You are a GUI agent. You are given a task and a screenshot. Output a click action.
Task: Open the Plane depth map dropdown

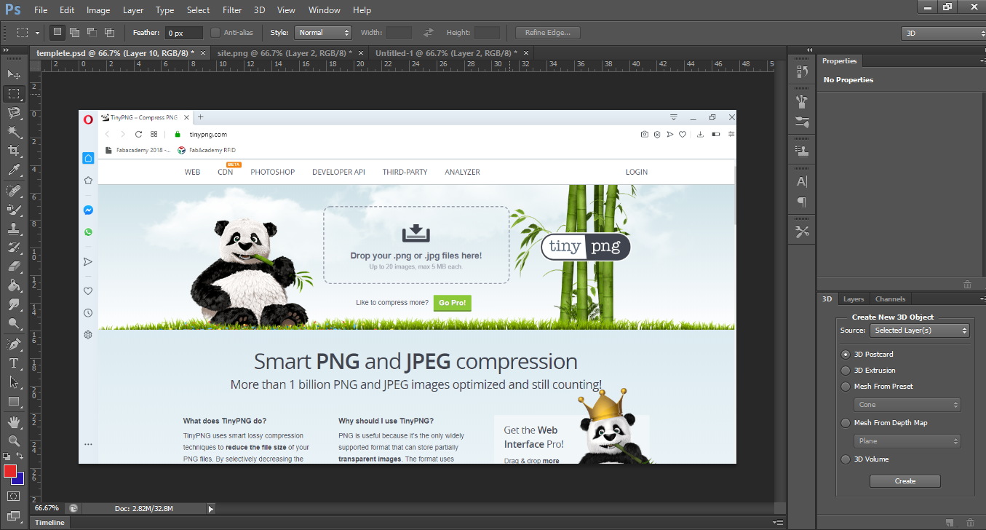coord(907,441)
